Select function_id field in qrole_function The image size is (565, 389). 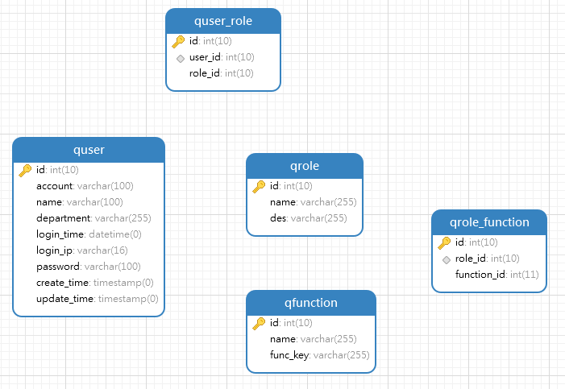click(497, 275)
